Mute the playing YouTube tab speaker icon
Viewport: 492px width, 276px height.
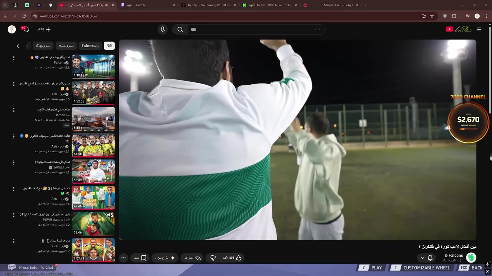106,5
